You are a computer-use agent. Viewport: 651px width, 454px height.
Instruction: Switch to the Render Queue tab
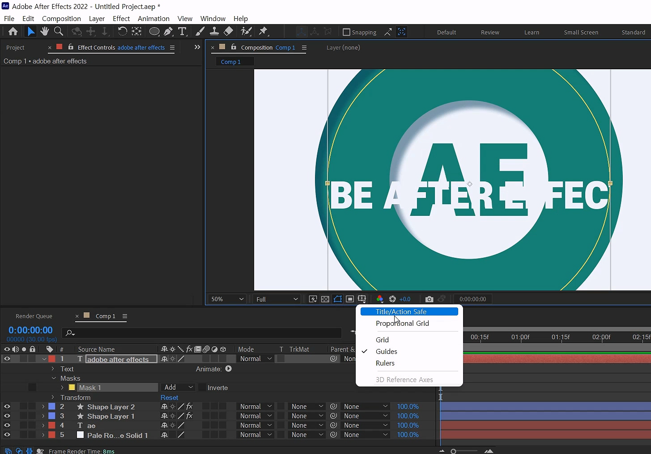pos(34,316)
